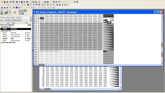This screenshot has height=93, width=165.
Task: Sort the list by Size column header
Action: pos(27,23)
